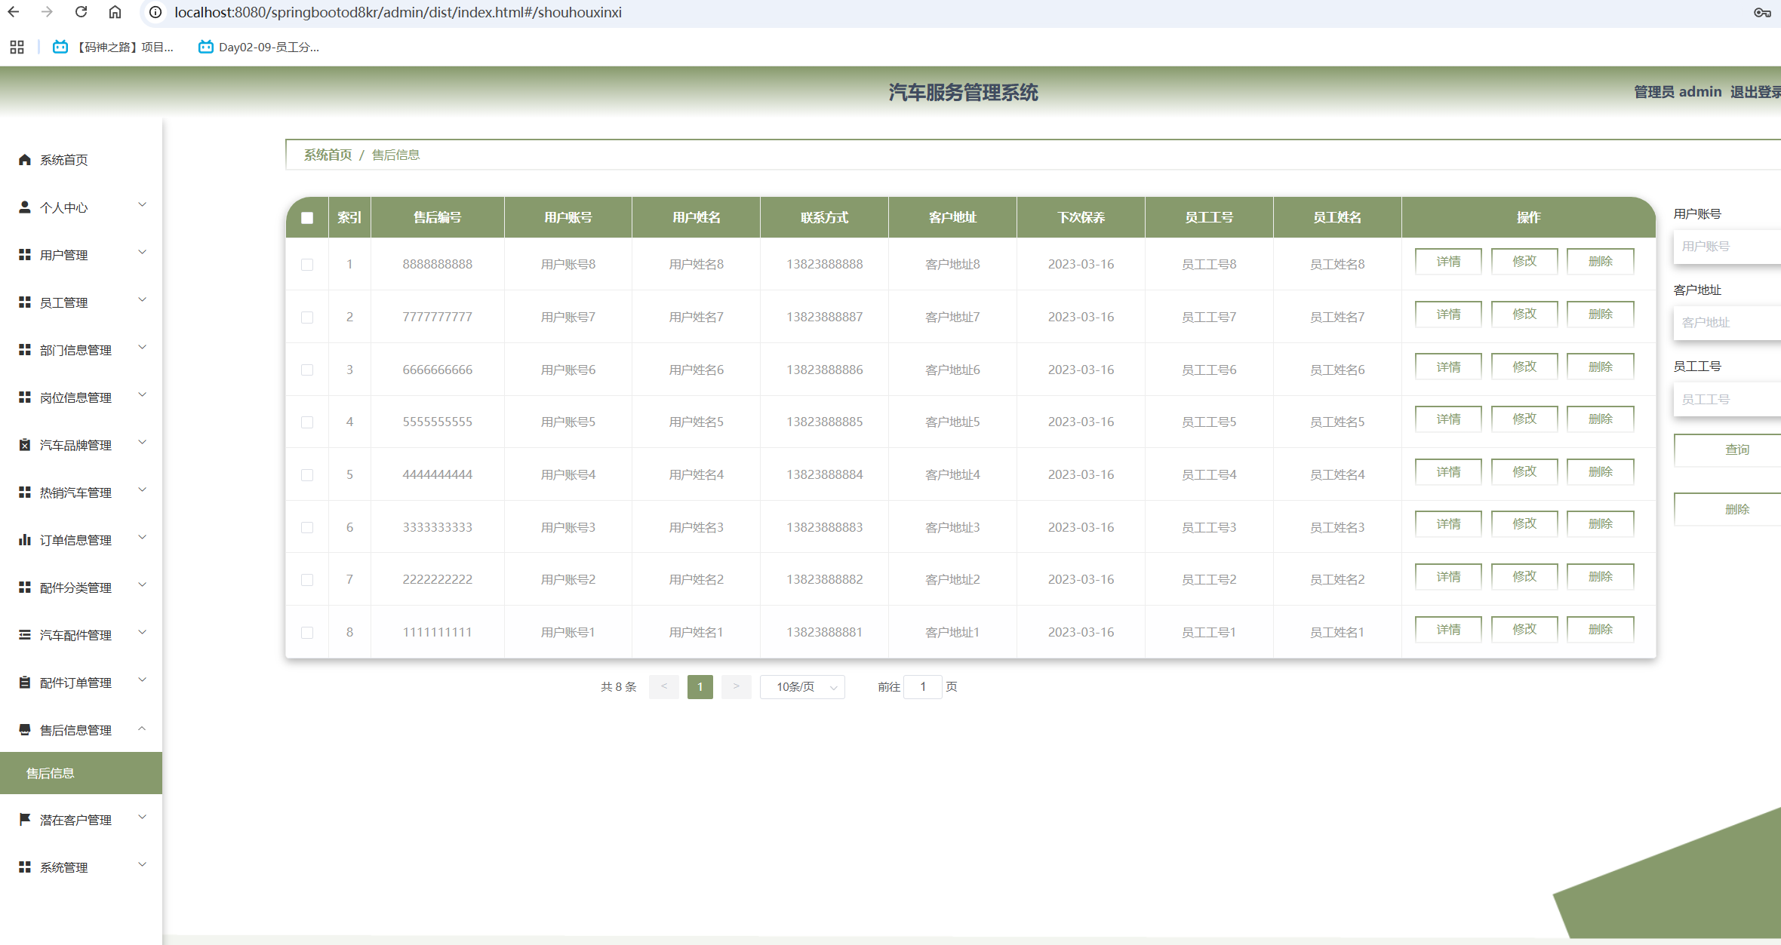
Task: Focus the 用户账号 search field
Action: (1727, 247)
